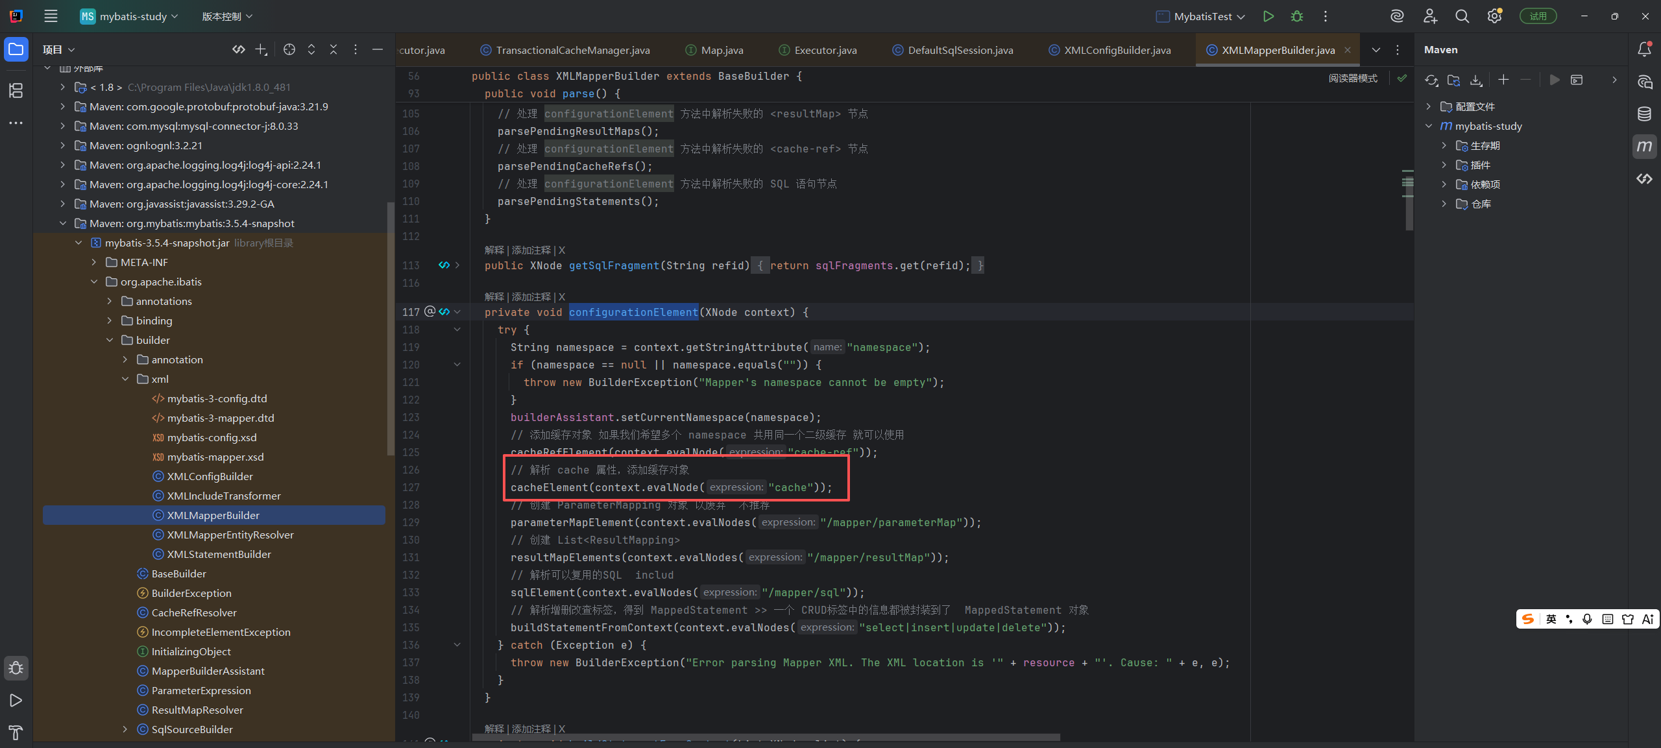Expand the Maven 生存期 node

(1444, 145)
